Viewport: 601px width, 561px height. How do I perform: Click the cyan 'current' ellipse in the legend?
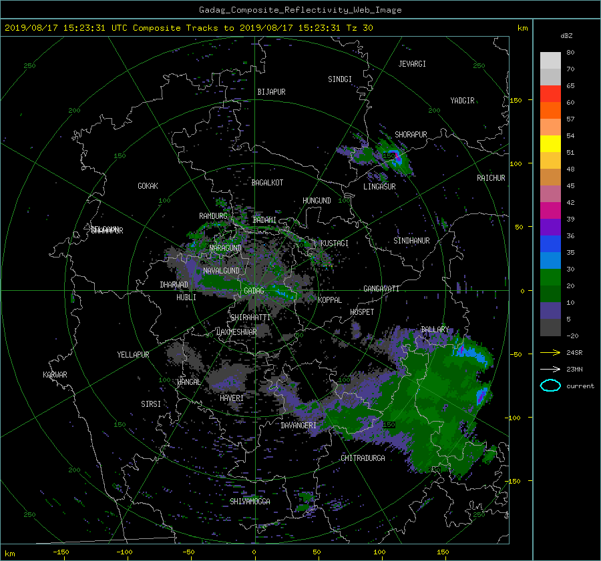550,386
